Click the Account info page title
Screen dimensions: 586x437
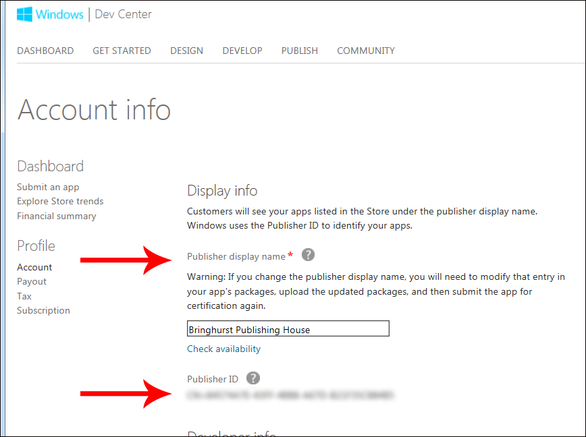coord(94,110)
